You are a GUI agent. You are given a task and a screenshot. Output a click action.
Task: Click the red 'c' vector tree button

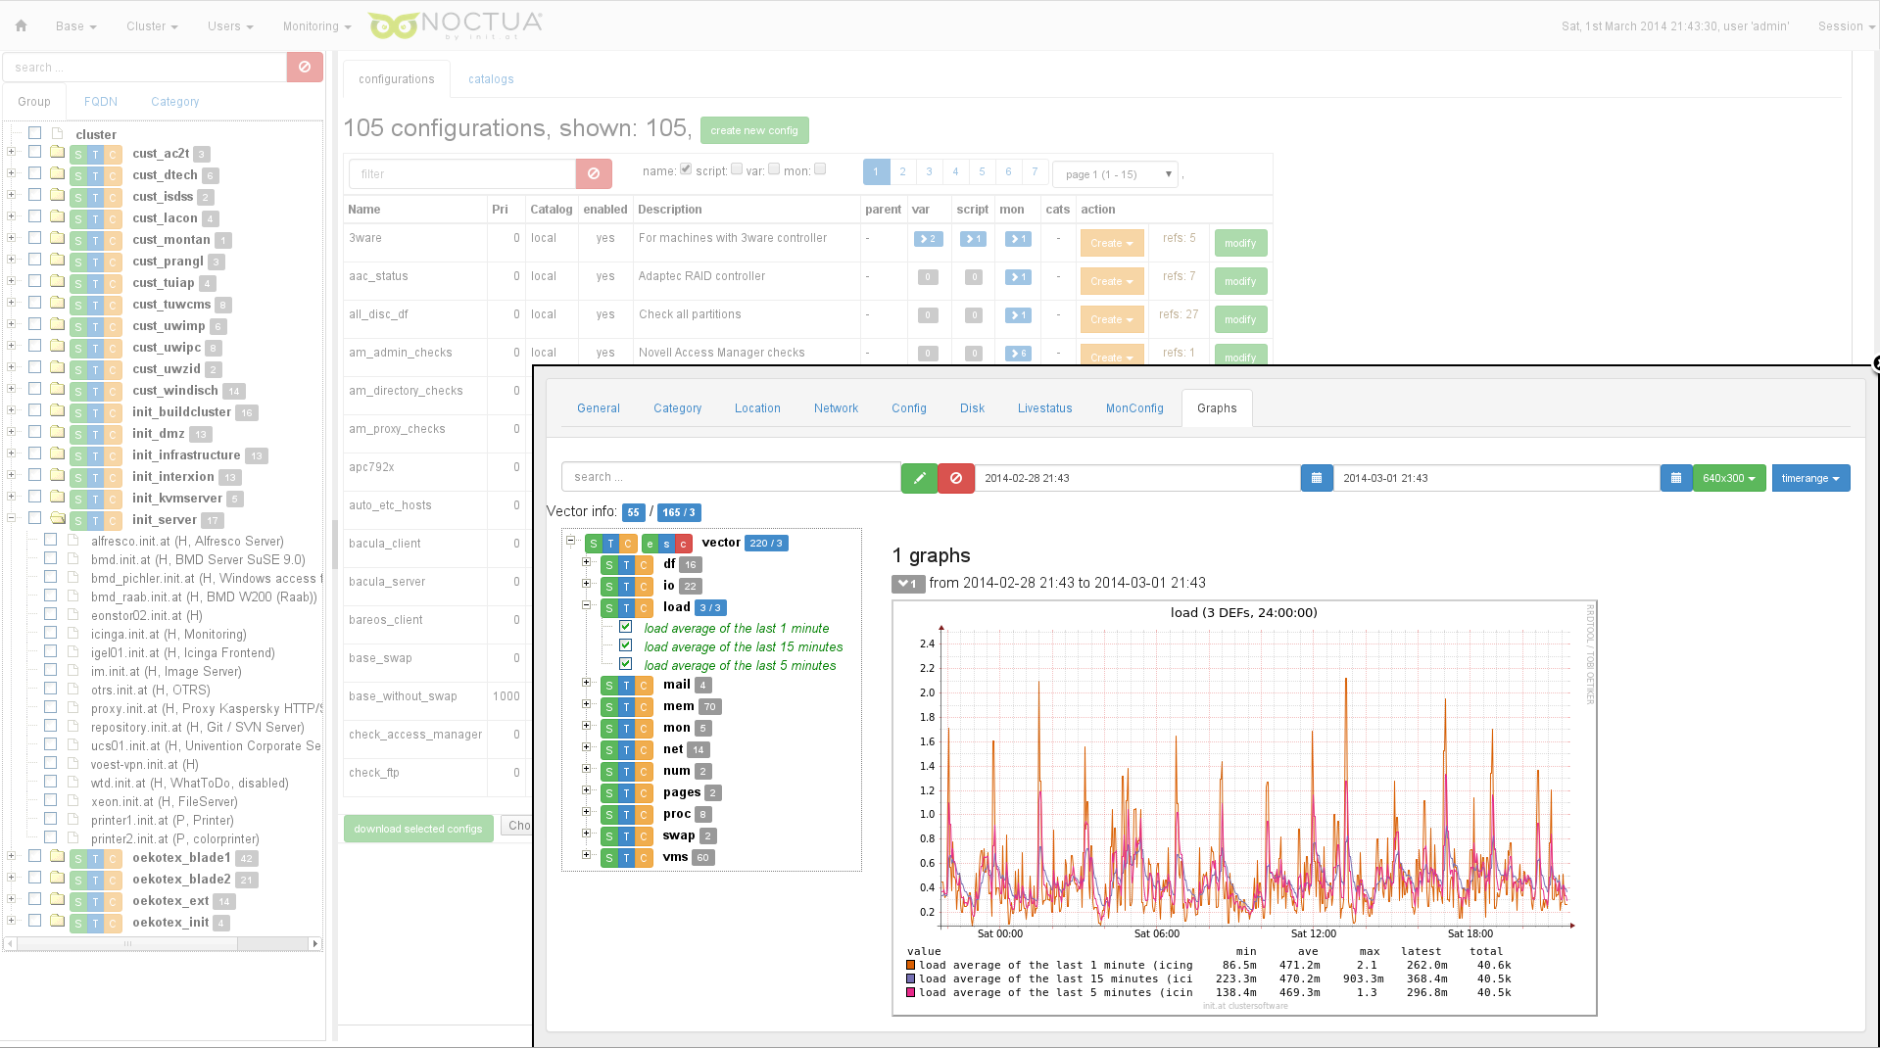(683, 544)
